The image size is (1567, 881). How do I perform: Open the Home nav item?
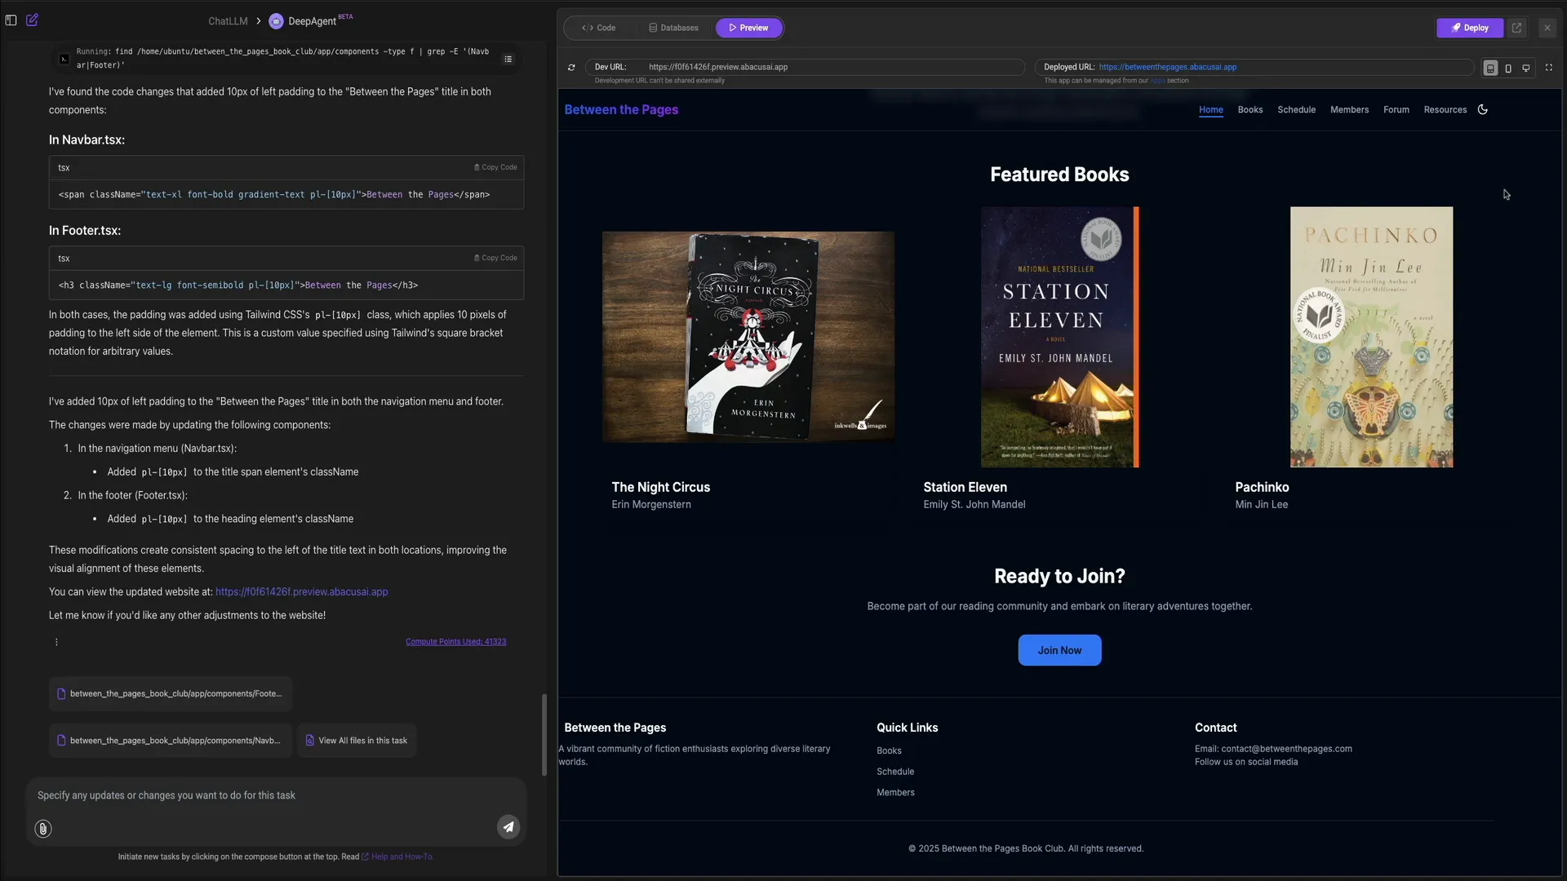(1210, 110)
